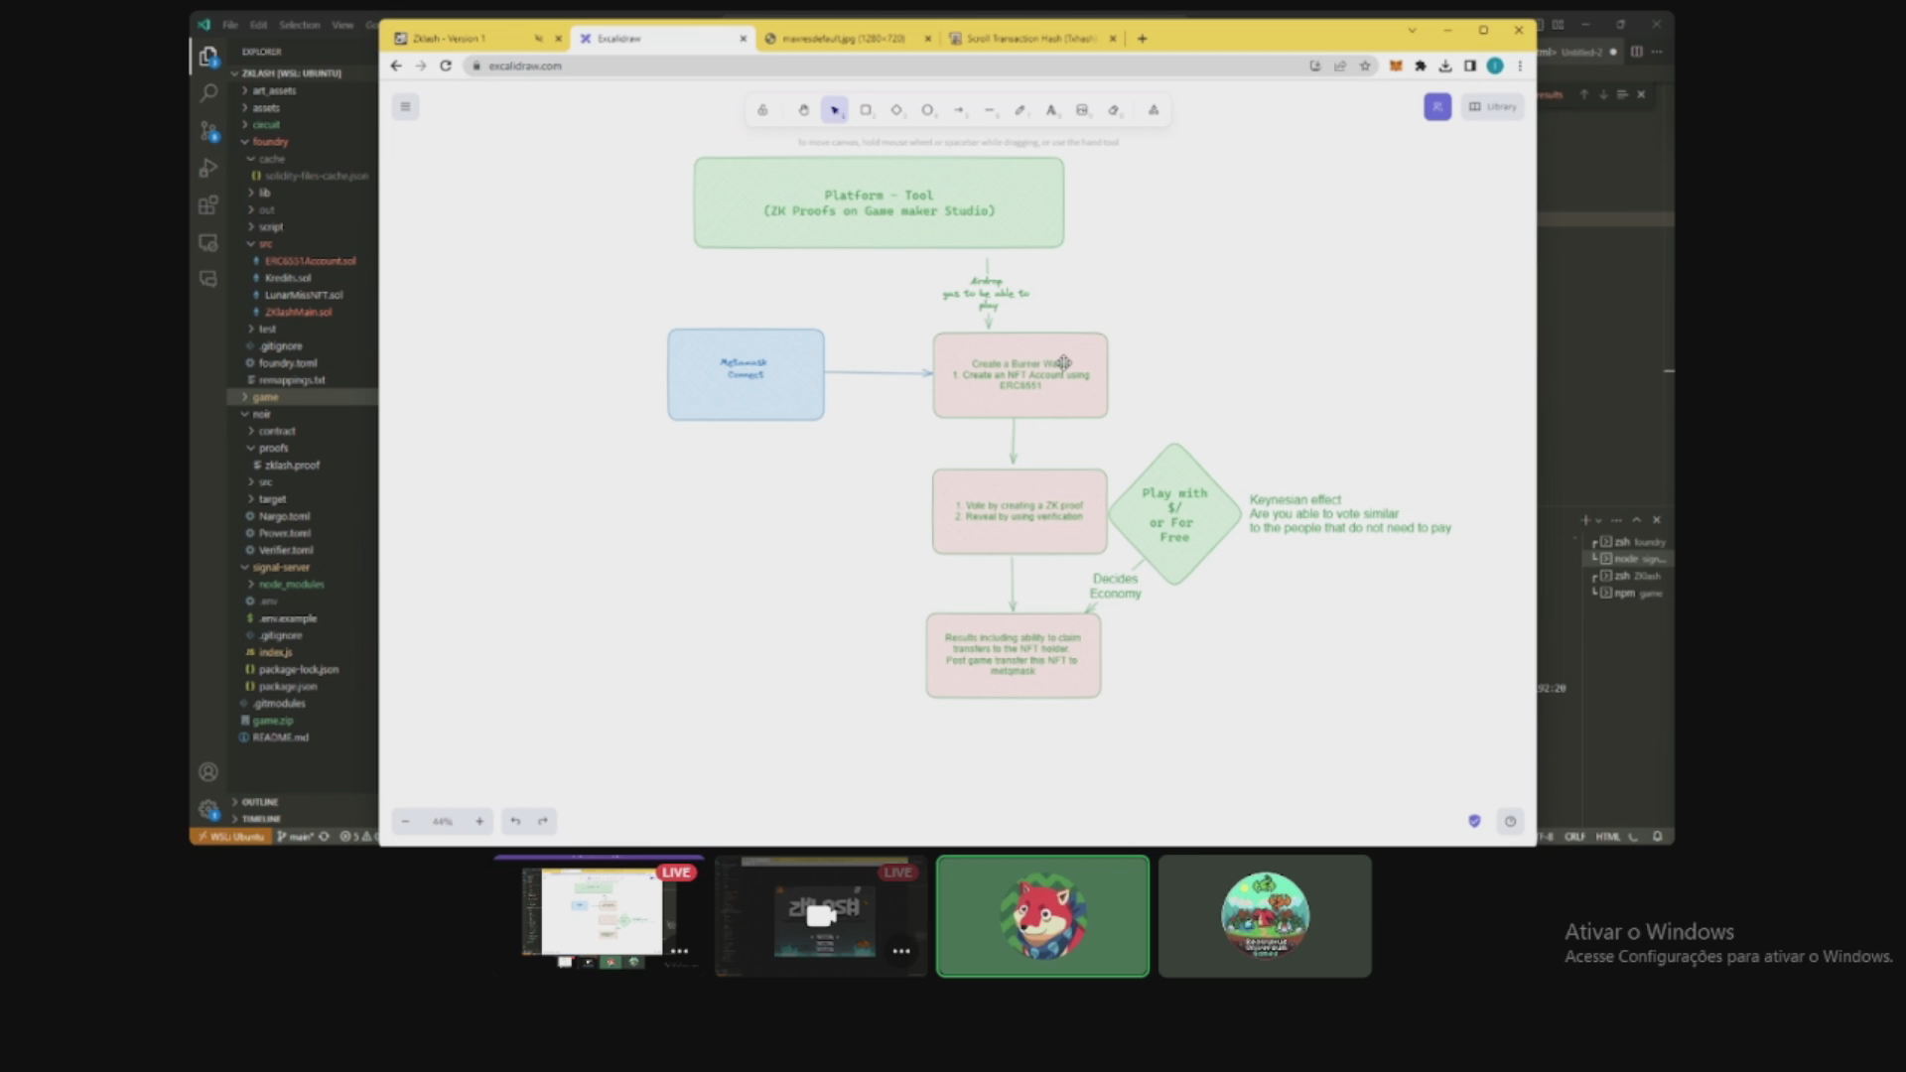Select the Text tool in Excalidraw
Image resolution: width=1906 pixels, height=1072 pixels.
pos(1051,110)
